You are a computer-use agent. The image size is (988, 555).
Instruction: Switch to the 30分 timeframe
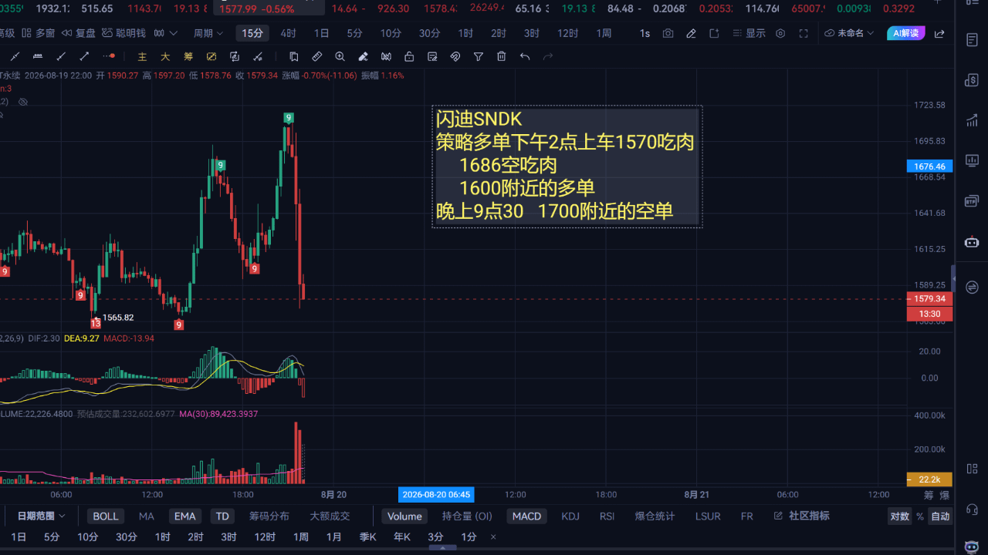pyautogui.click(x=429, y=33)
